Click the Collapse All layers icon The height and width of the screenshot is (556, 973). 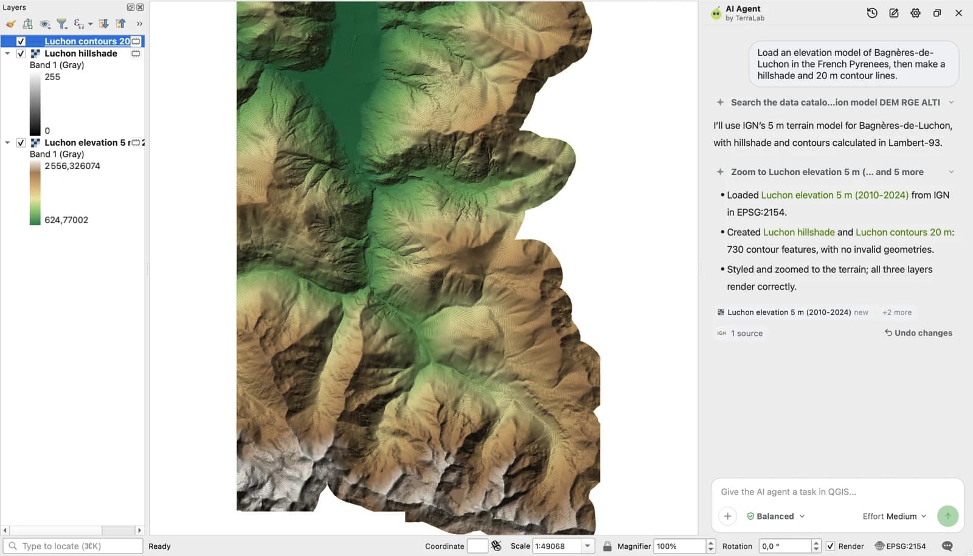(121, 24)
